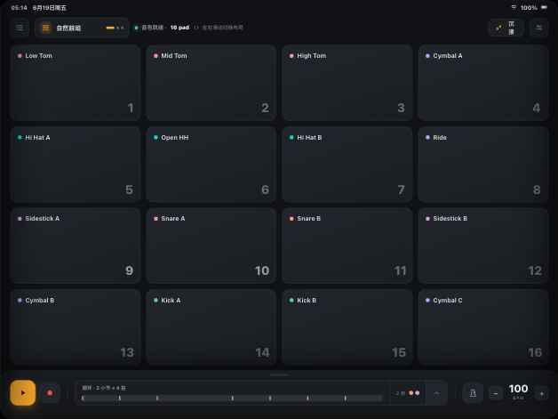Tap the Low Tom pad 1
This screenshot has height=419, width=558.
[76, 83]
